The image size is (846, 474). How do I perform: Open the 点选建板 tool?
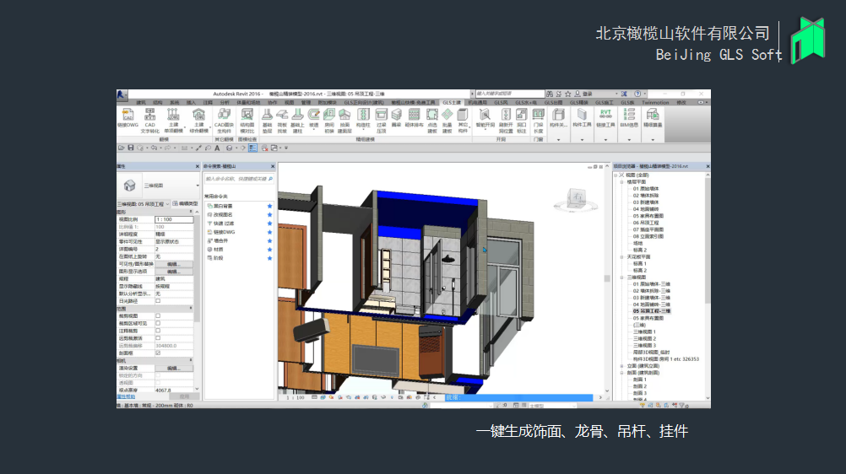[432, 121]
